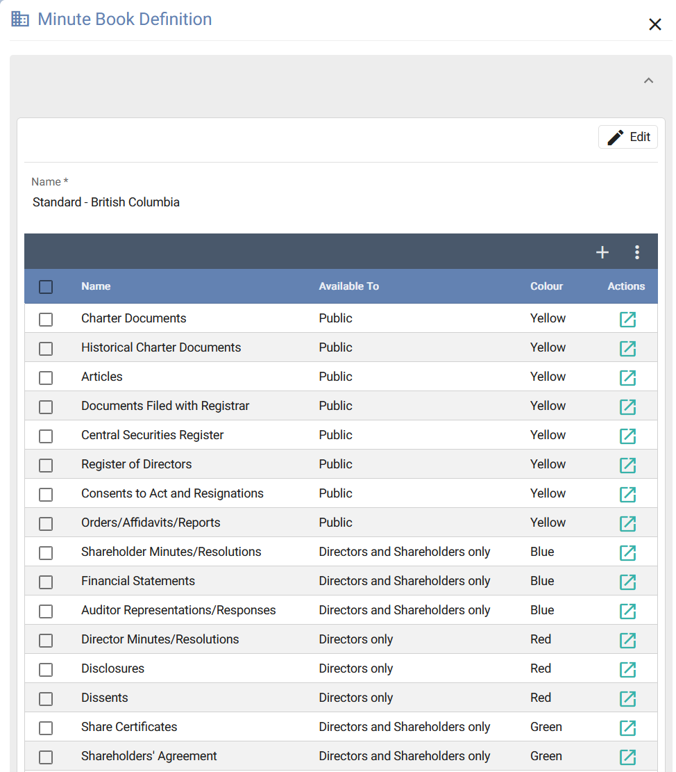The width and height of the screenshot is (676, 772).
Task: Click open icon for Disclosures row
Action: point(627,670)
